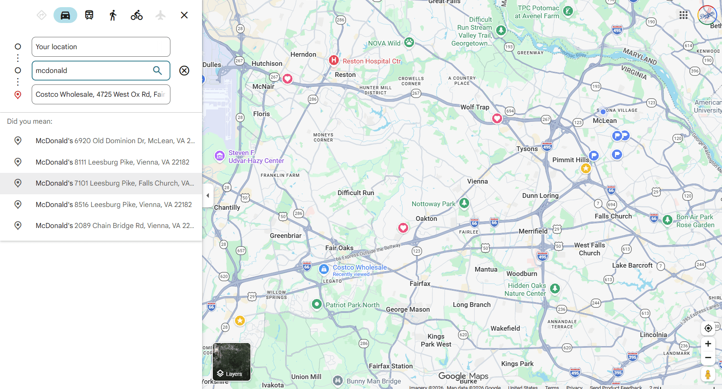
Task: Click the TPC Potomac golf marker
Action: [568, 11]
